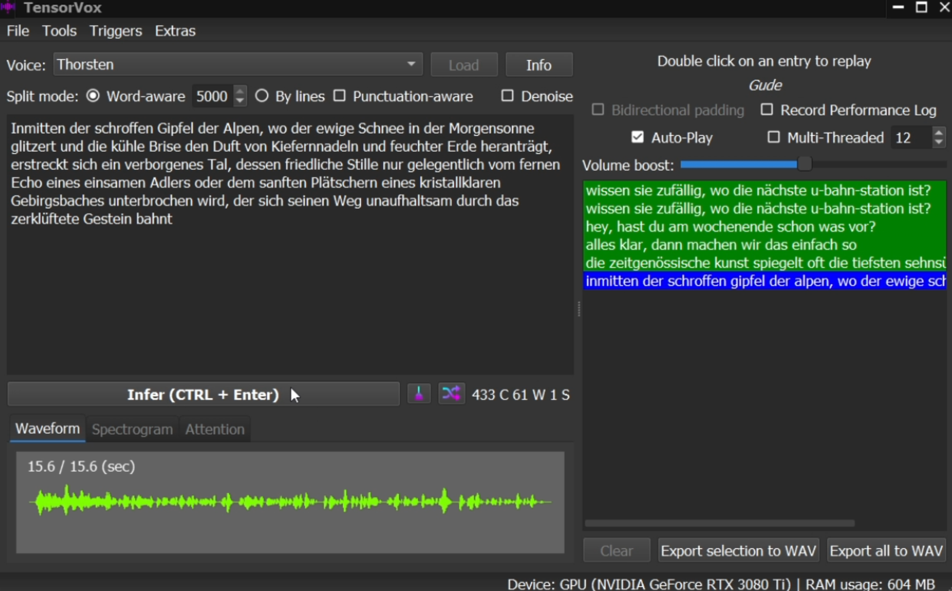952x591 pixels.
Task: Click the shuffle text icon
Action: [452, 393]
